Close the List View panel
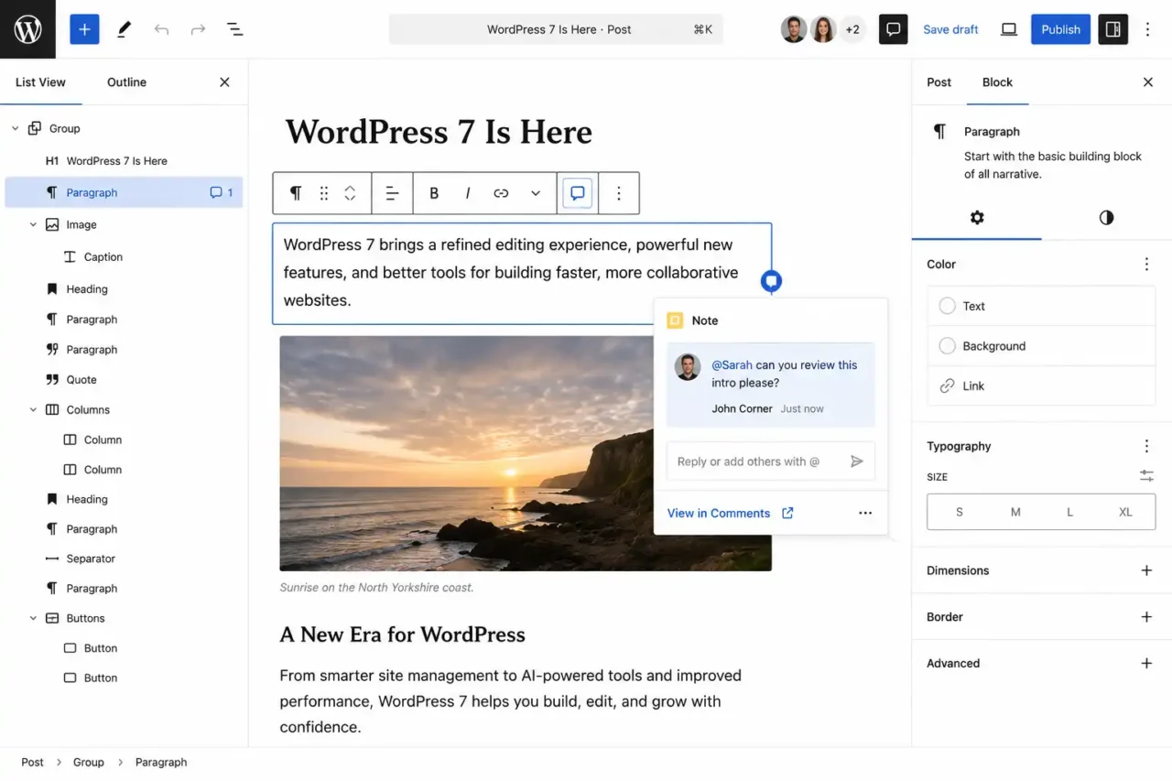Screen dimensions: 1172x781 click(224, 81)
